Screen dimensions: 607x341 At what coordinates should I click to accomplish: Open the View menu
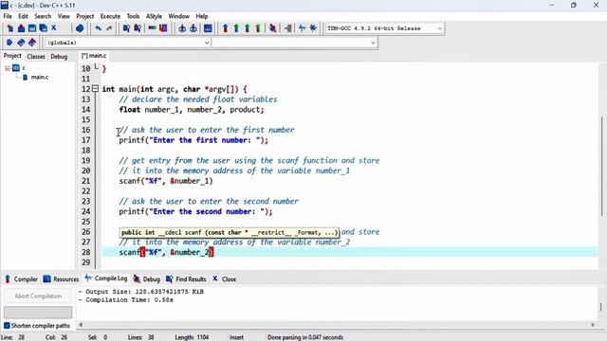coord(64,16)
